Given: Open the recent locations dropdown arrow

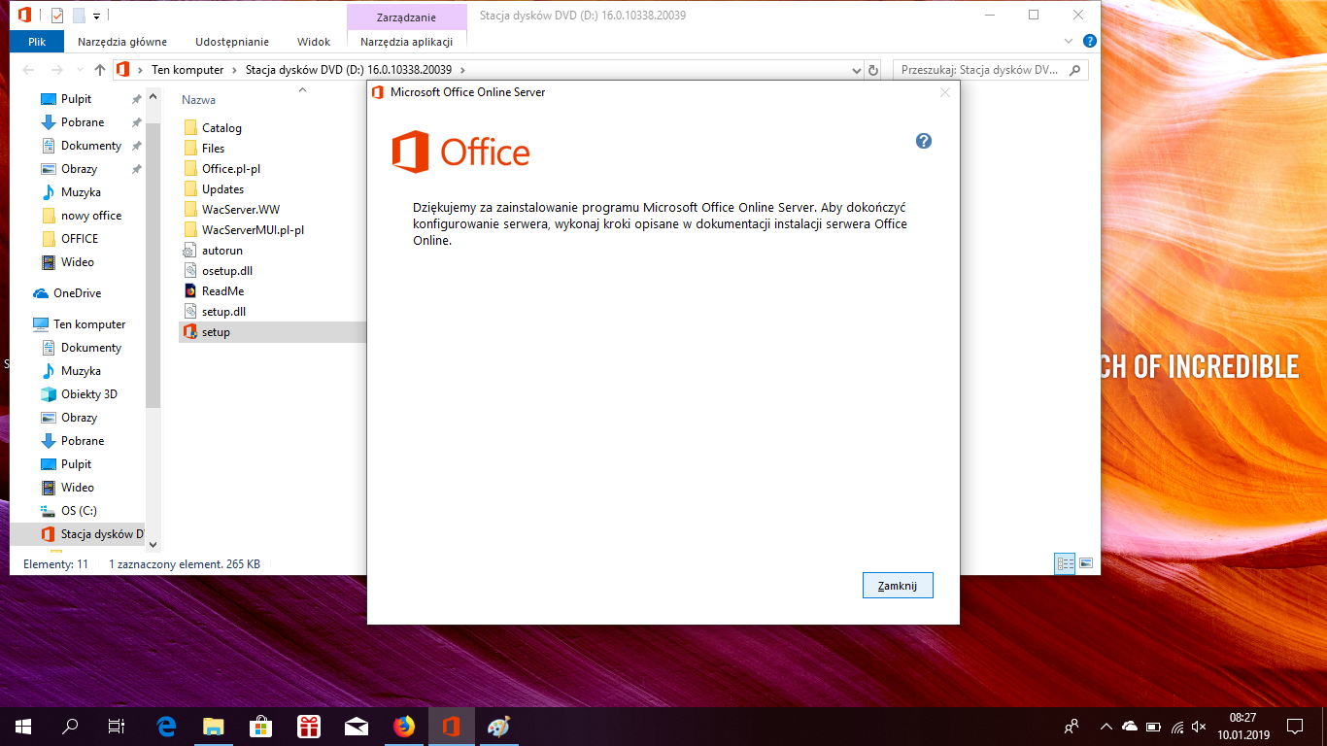Looking at the screenshot, I should (78, 70).
